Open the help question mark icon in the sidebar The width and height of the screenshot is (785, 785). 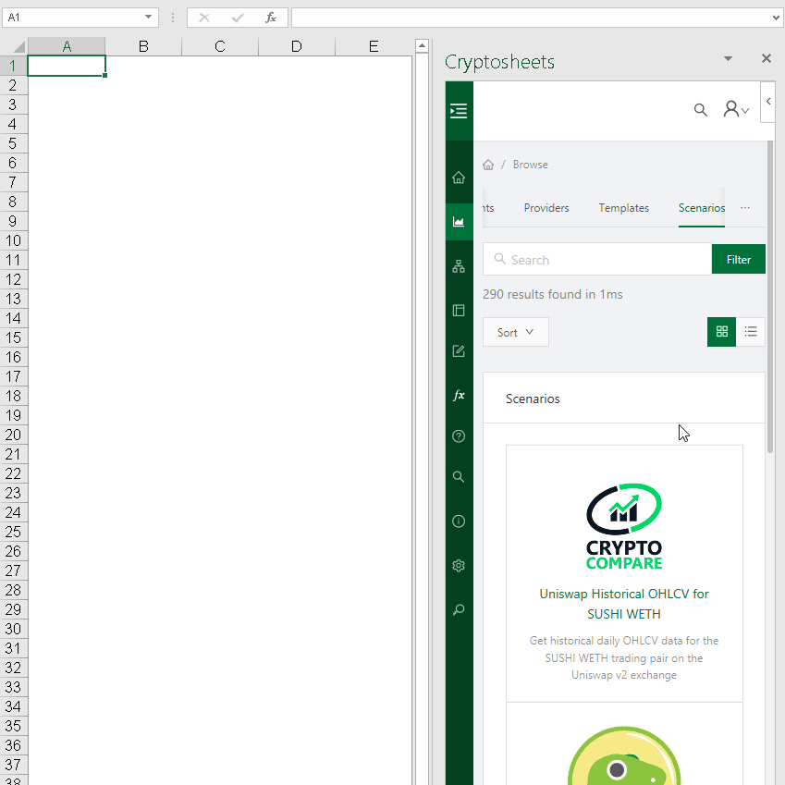[x=459, y=436]
